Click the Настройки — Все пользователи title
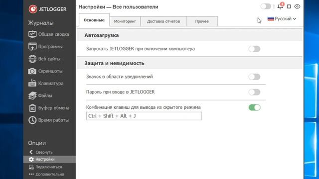The image size is (319, 179). (x=118, y=6)
